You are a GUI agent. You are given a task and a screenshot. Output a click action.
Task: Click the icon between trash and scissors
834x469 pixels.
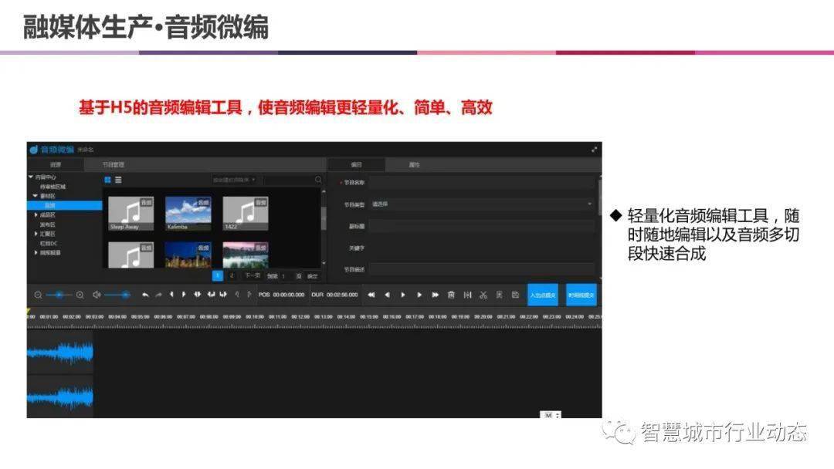(x=467, y=295)
